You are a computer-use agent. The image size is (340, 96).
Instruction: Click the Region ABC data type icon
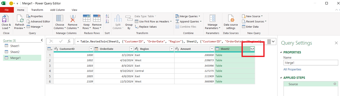137,49
